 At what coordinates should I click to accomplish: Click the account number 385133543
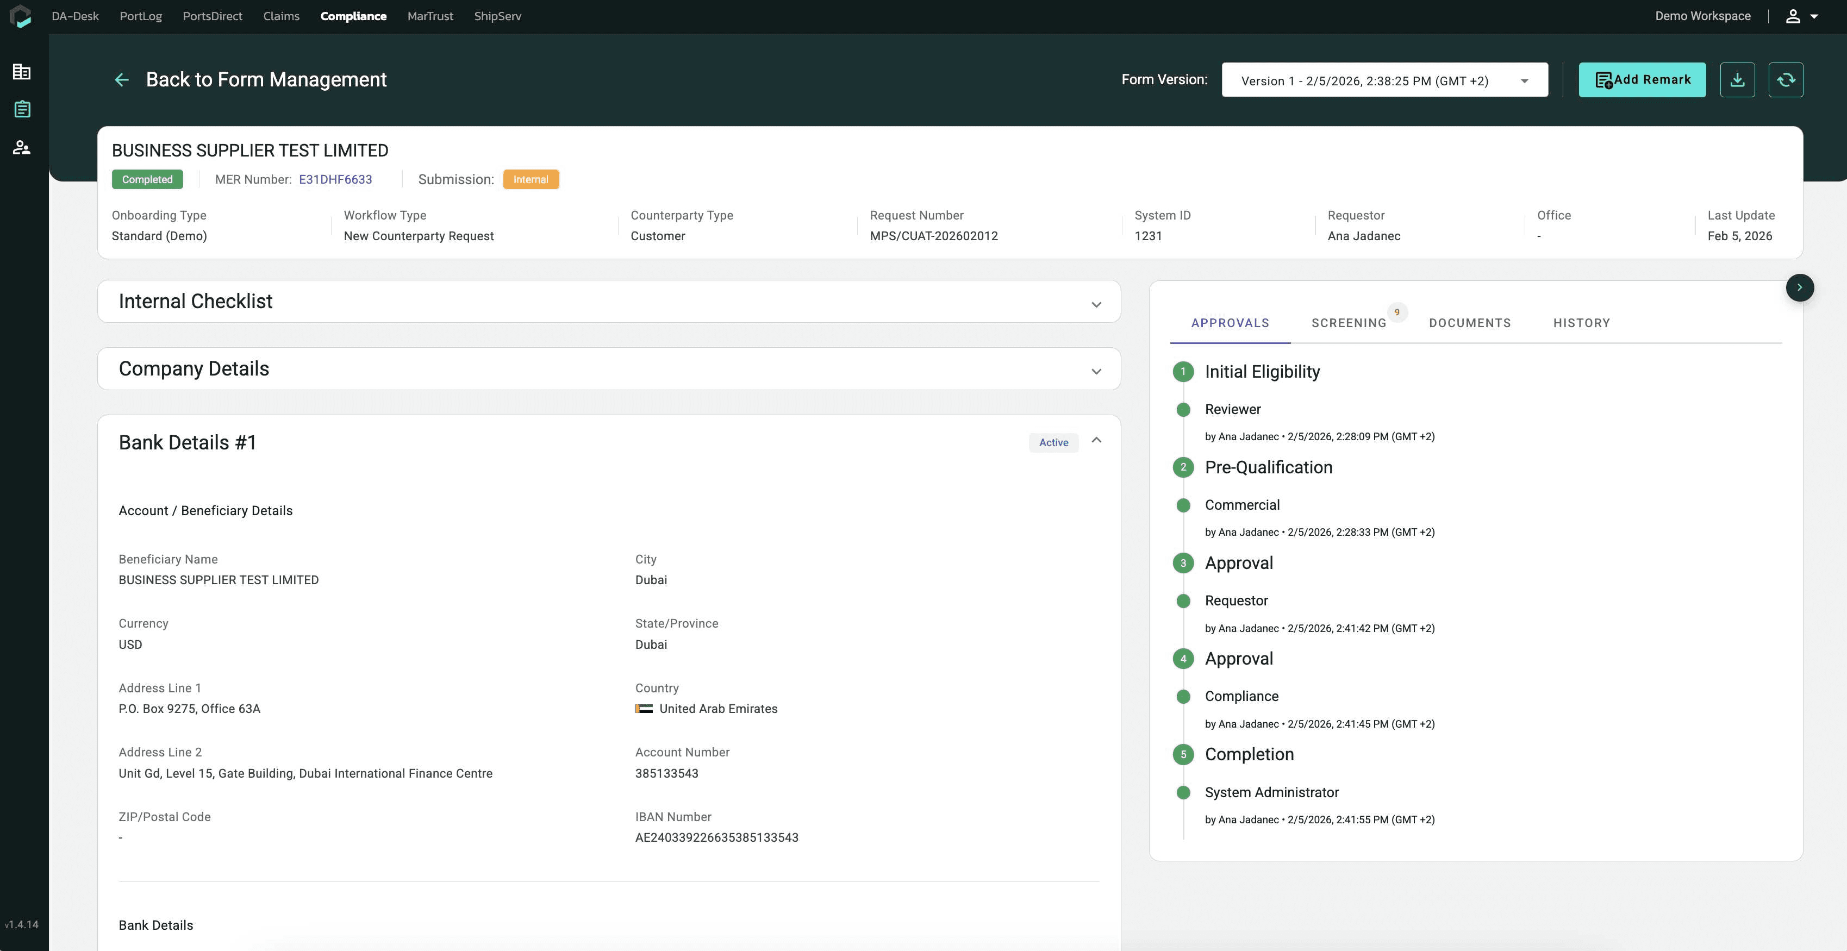tap(667, 773)
